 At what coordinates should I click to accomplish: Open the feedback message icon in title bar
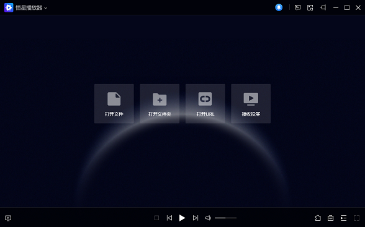click(297, 7)
